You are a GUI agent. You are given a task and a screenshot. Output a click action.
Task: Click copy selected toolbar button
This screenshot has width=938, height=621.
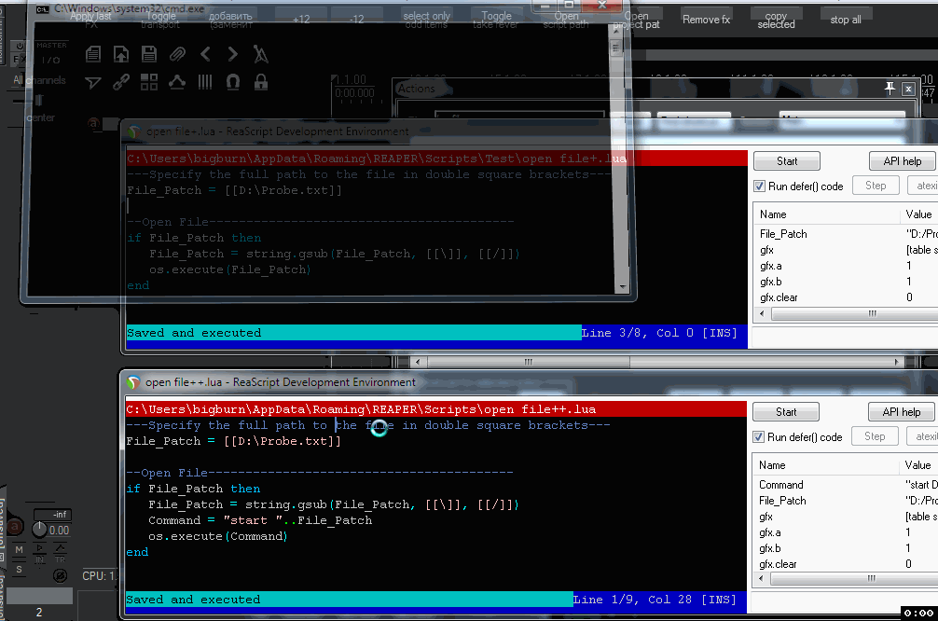pos(776,20)
